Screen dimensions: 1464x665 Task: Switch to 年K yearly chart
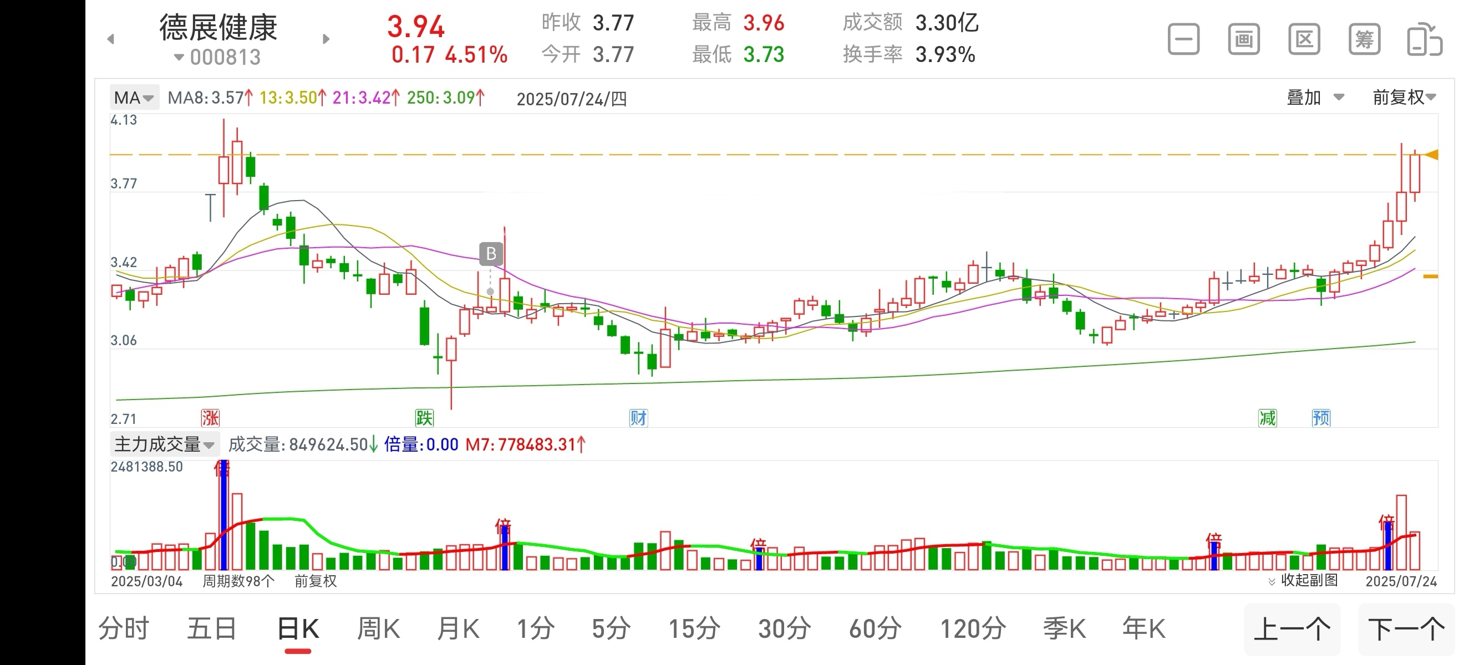coord(1144,628)
